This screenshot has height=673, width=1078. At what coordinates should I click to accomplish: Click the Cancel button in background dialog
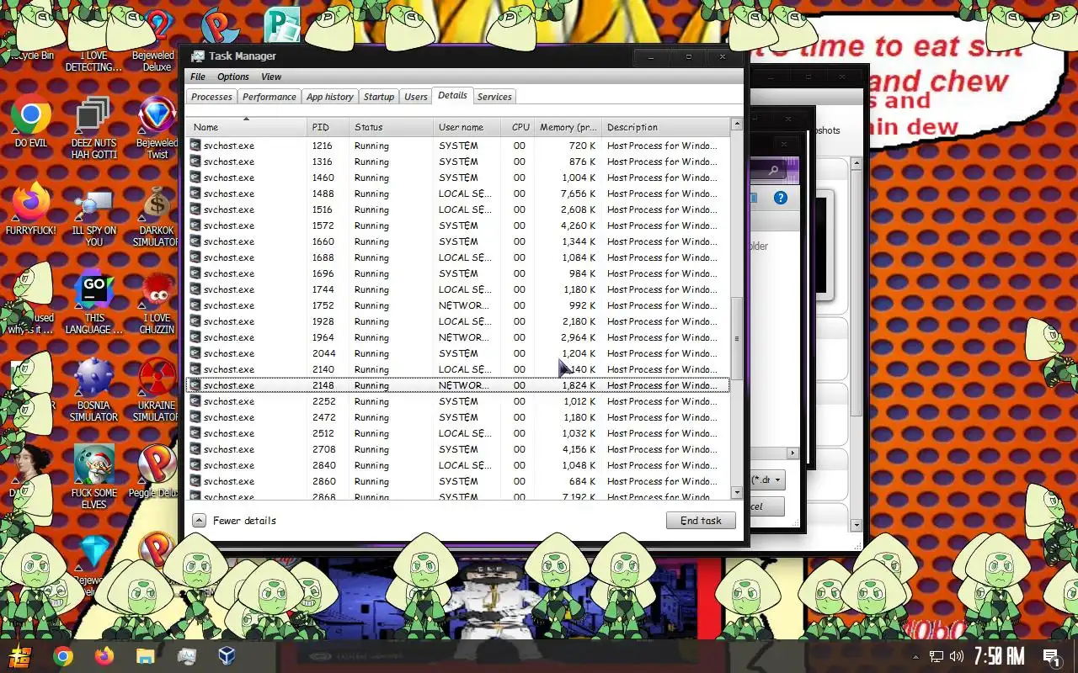767,506
